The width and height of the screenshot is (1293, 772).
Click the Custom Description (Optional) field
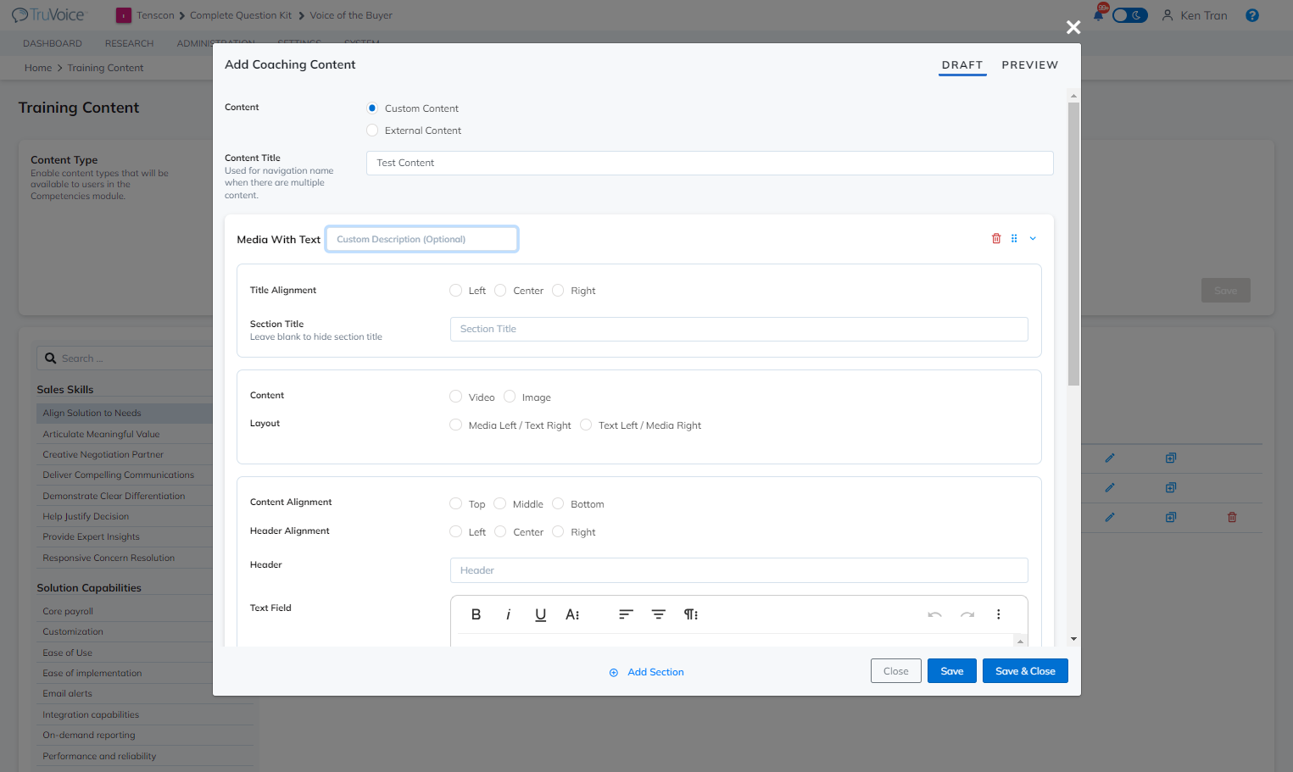click(422, 239)
